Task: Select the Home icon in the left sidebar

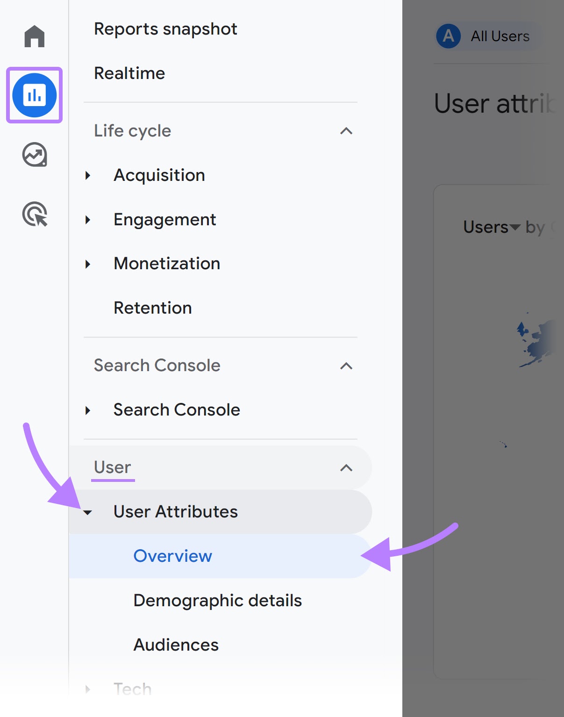Action: 34,36
